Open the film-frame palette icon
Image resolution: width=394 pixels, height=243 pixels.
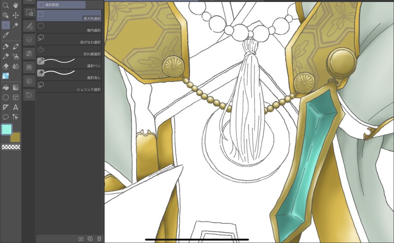(29, 67)
